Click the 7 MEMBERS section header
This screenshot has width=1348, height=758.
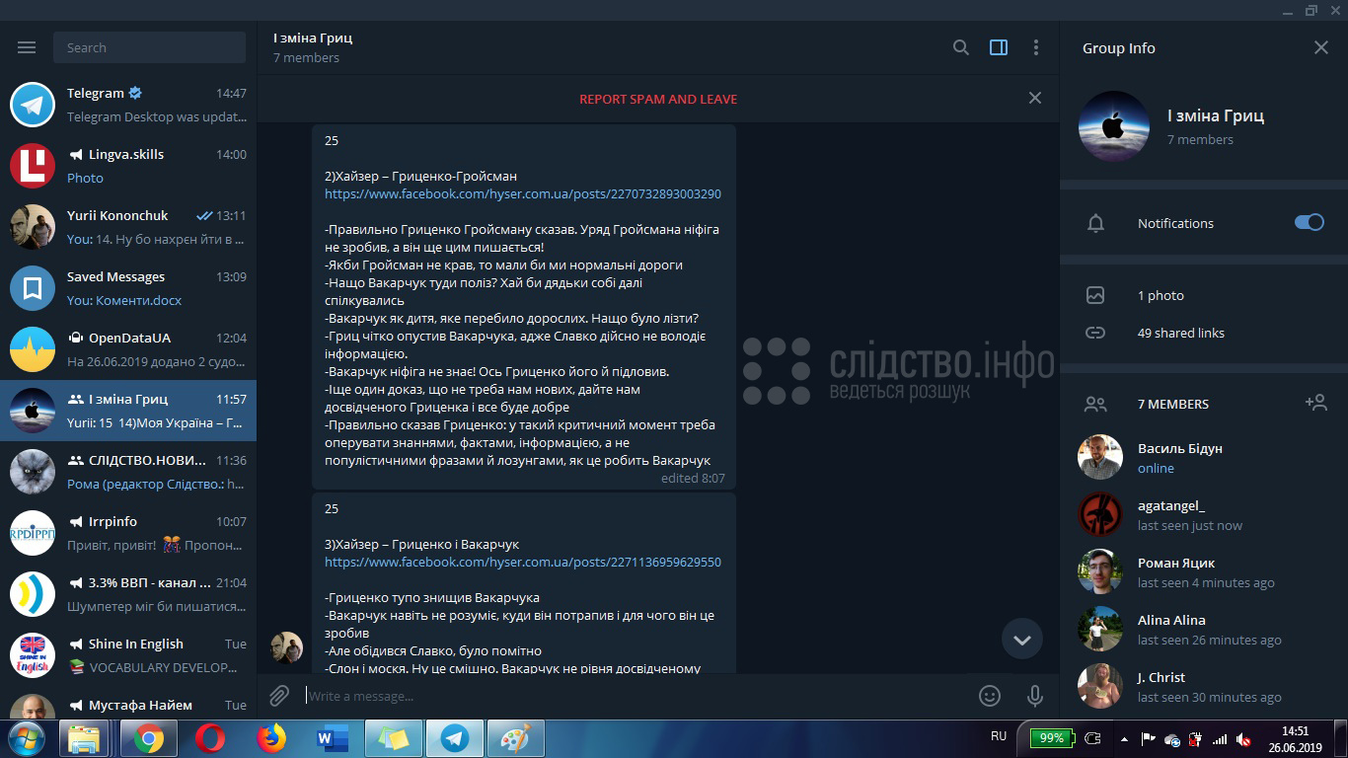[1172, 404]
